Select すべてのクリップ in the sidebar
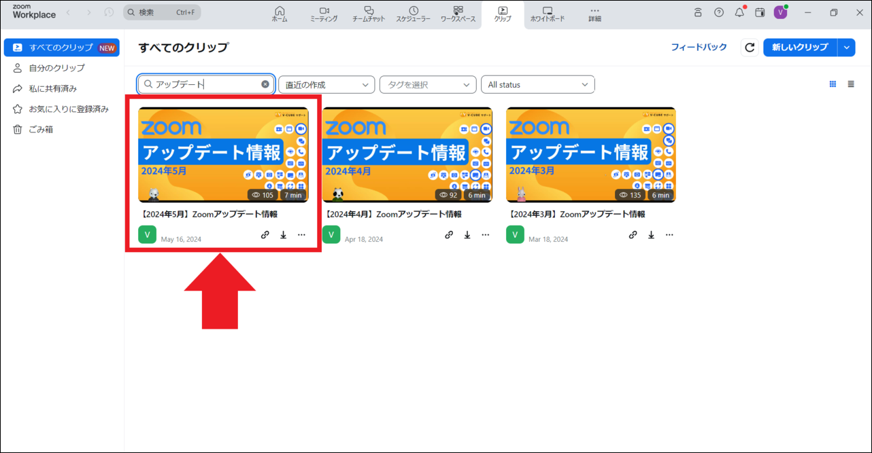872x453 pixels. [x=62, y=48]
